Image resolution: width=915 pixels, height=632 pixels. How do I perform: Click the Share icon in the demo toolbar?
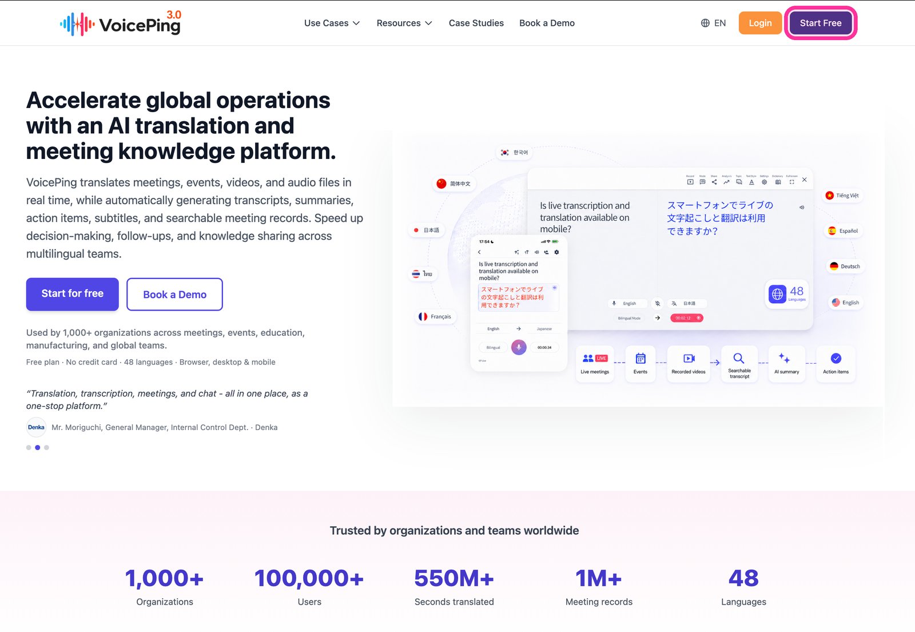714,182
